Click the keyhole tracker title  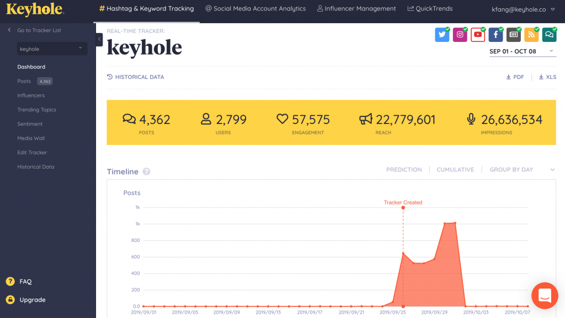click(x=144, y=47)
